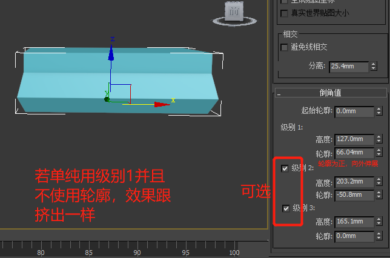Image resolution: width=390 pixels, height=258 pixels.
Task: Uncheck the 级别 2 checkbox
Action: click(285, 168)
